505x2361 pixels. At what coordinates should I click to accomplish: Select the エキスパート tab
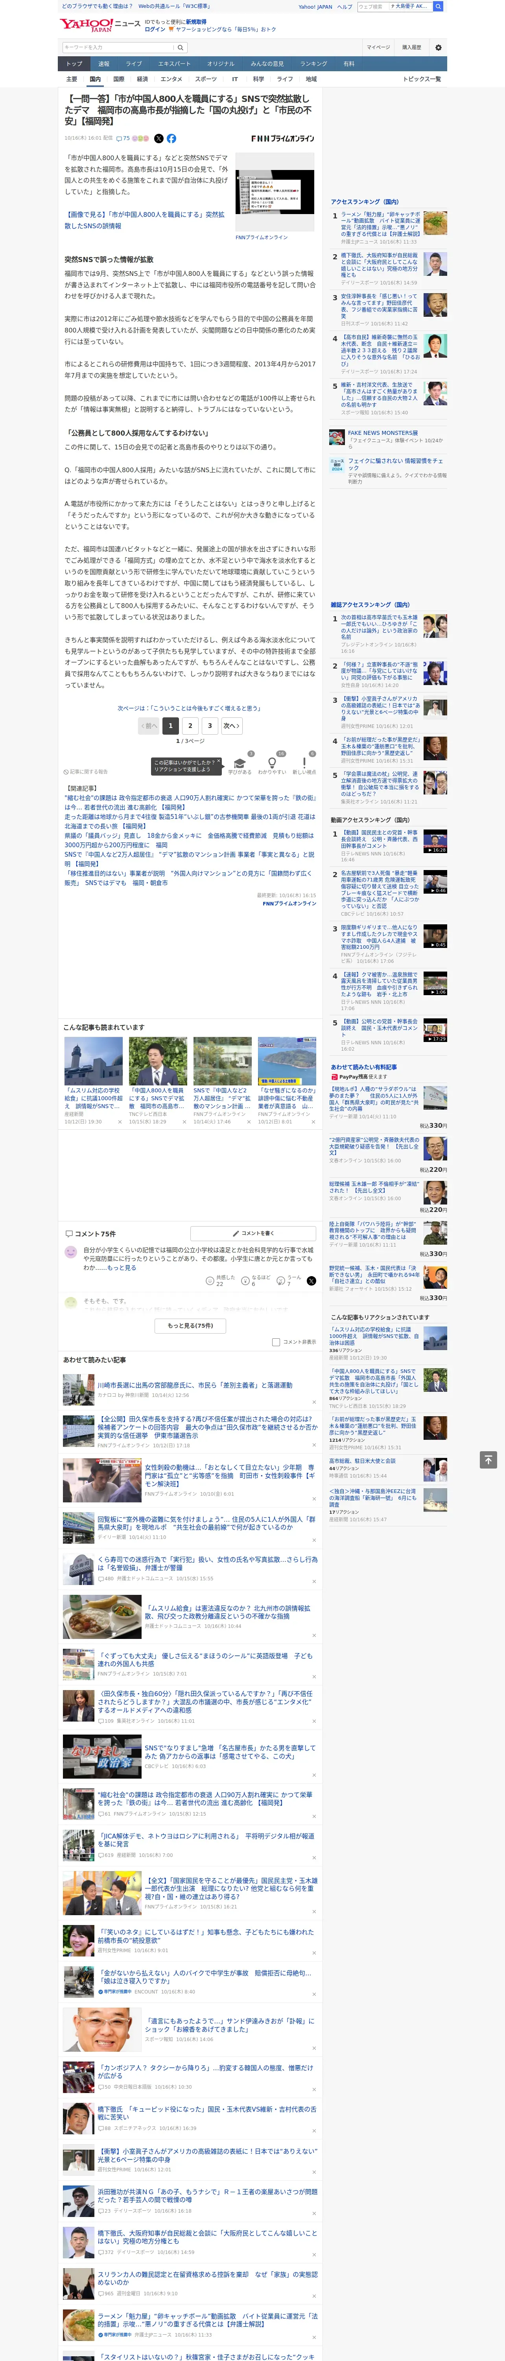point(174,64)
